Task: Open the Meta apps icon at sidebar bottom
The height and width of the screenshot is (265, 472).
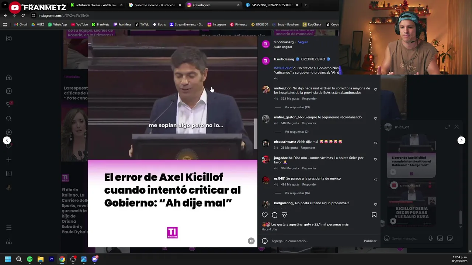Action: pyautogui.click(x=9, y=241)
